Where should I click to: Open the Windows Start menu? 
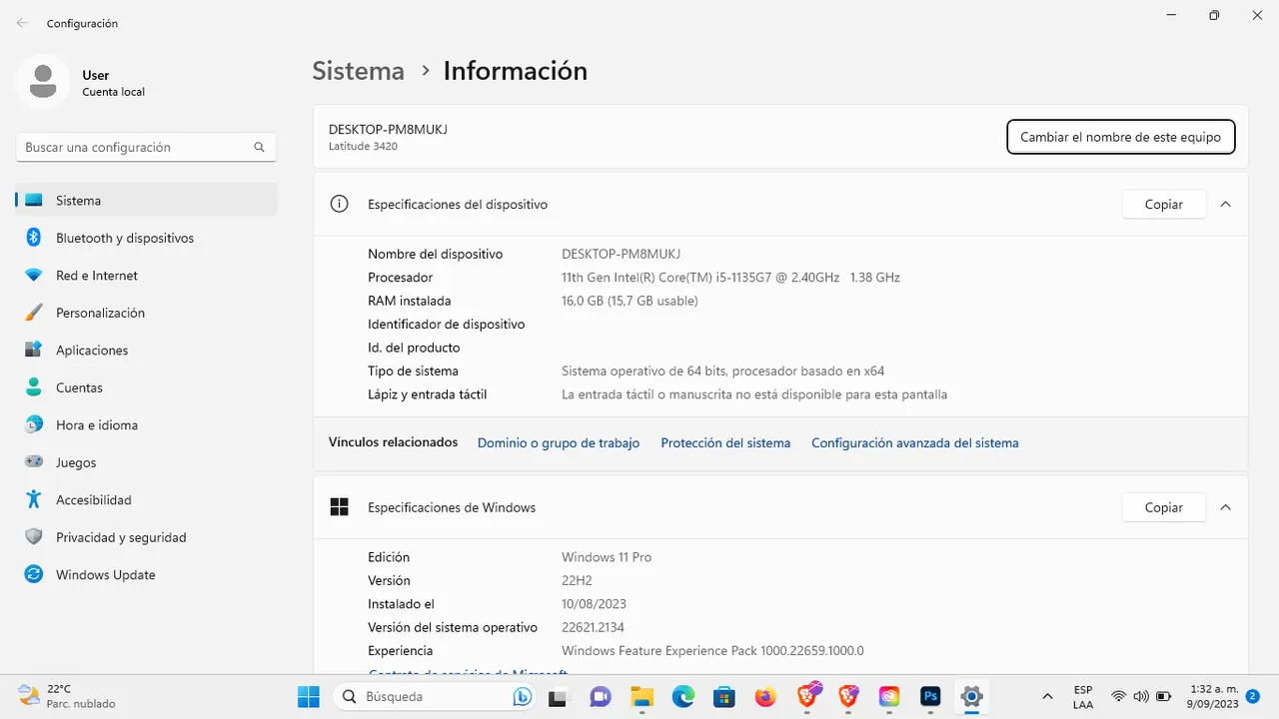[309, 696]
